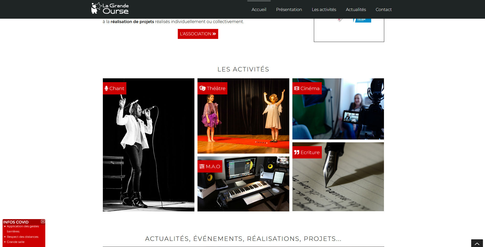
Task: Click the La Grande Ourse logo
Action: (x=110, y=8)
